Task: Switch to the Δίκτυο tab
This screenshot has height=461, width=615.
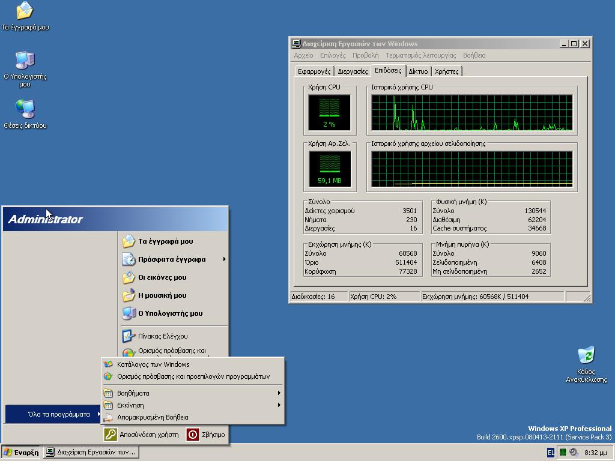Action: [418, 71]
